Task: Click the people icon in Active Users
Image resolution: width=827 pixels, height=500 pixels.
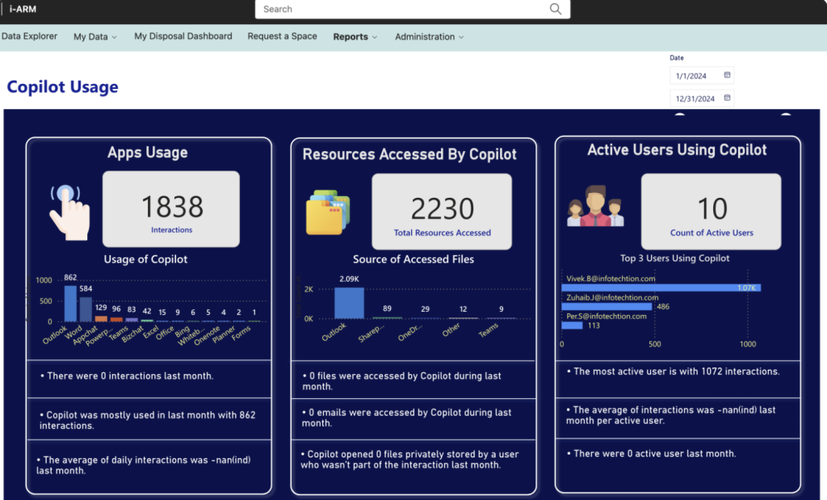Action: 595,206
